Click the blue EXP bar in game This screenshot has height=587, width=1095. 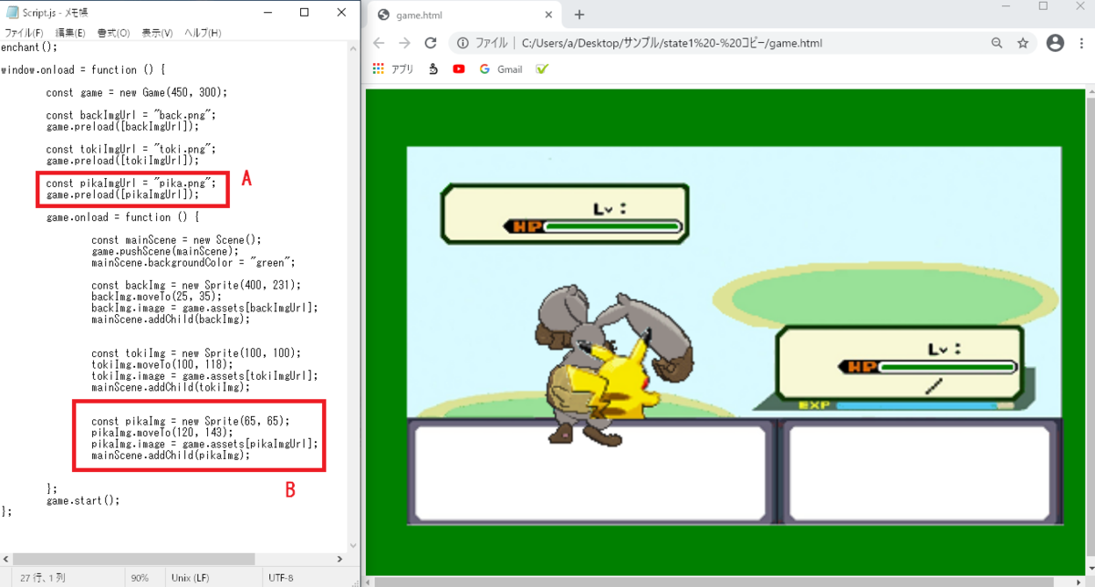pyautogui.click(x=916, y=404)
